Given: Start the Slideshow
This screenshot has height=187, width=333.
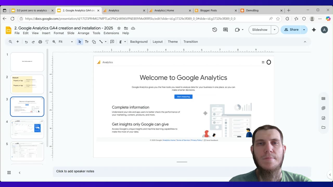Looking at the screenshot, I should click(260, 30).
